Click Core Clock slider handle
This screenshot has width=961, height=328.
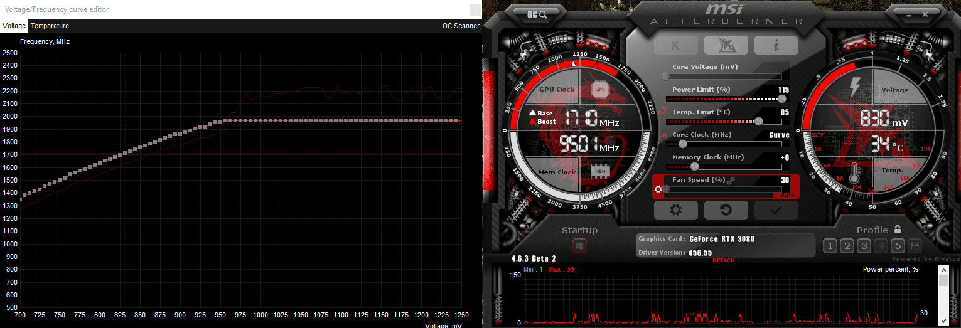click(x=682, y=144)
